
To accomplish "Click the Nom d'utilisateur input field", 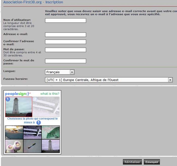I will pyautogui.click(x=65, y=20).
